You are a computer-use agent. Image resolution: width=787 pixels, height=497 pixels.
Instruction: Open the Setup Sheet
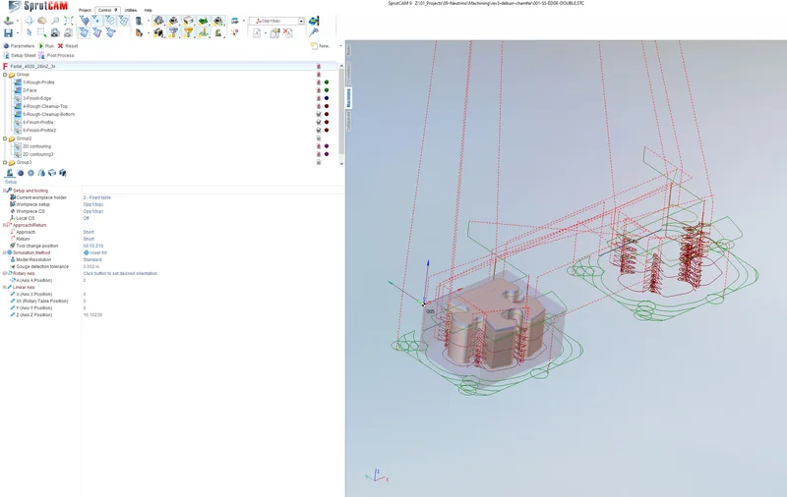click(x=20, y=56)
